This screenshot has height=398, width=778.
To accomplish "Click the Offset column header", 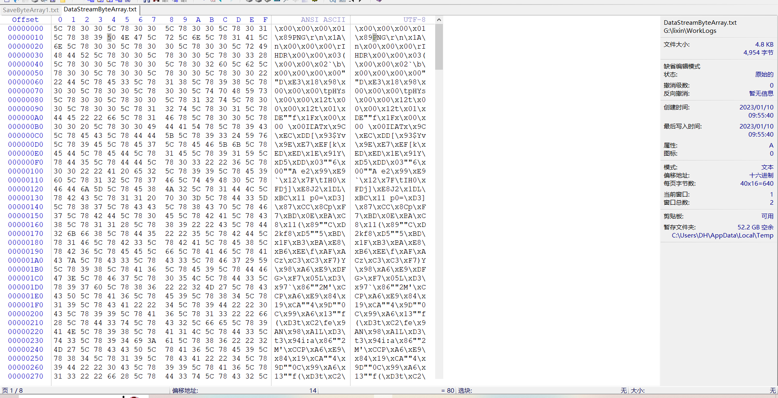I will coord(25,19).
